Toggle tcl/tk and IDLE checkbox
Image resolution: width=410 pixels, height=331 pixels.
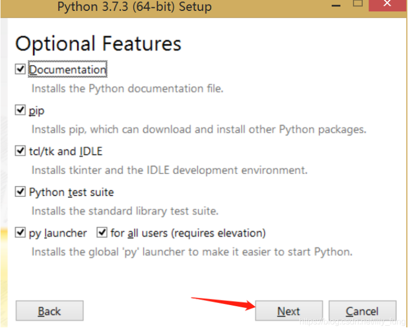coord(20,151)
